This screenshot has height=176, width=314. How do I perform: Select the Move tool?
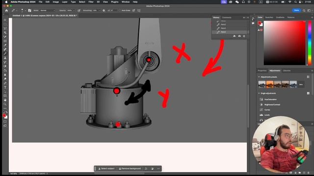coord(5,20)
